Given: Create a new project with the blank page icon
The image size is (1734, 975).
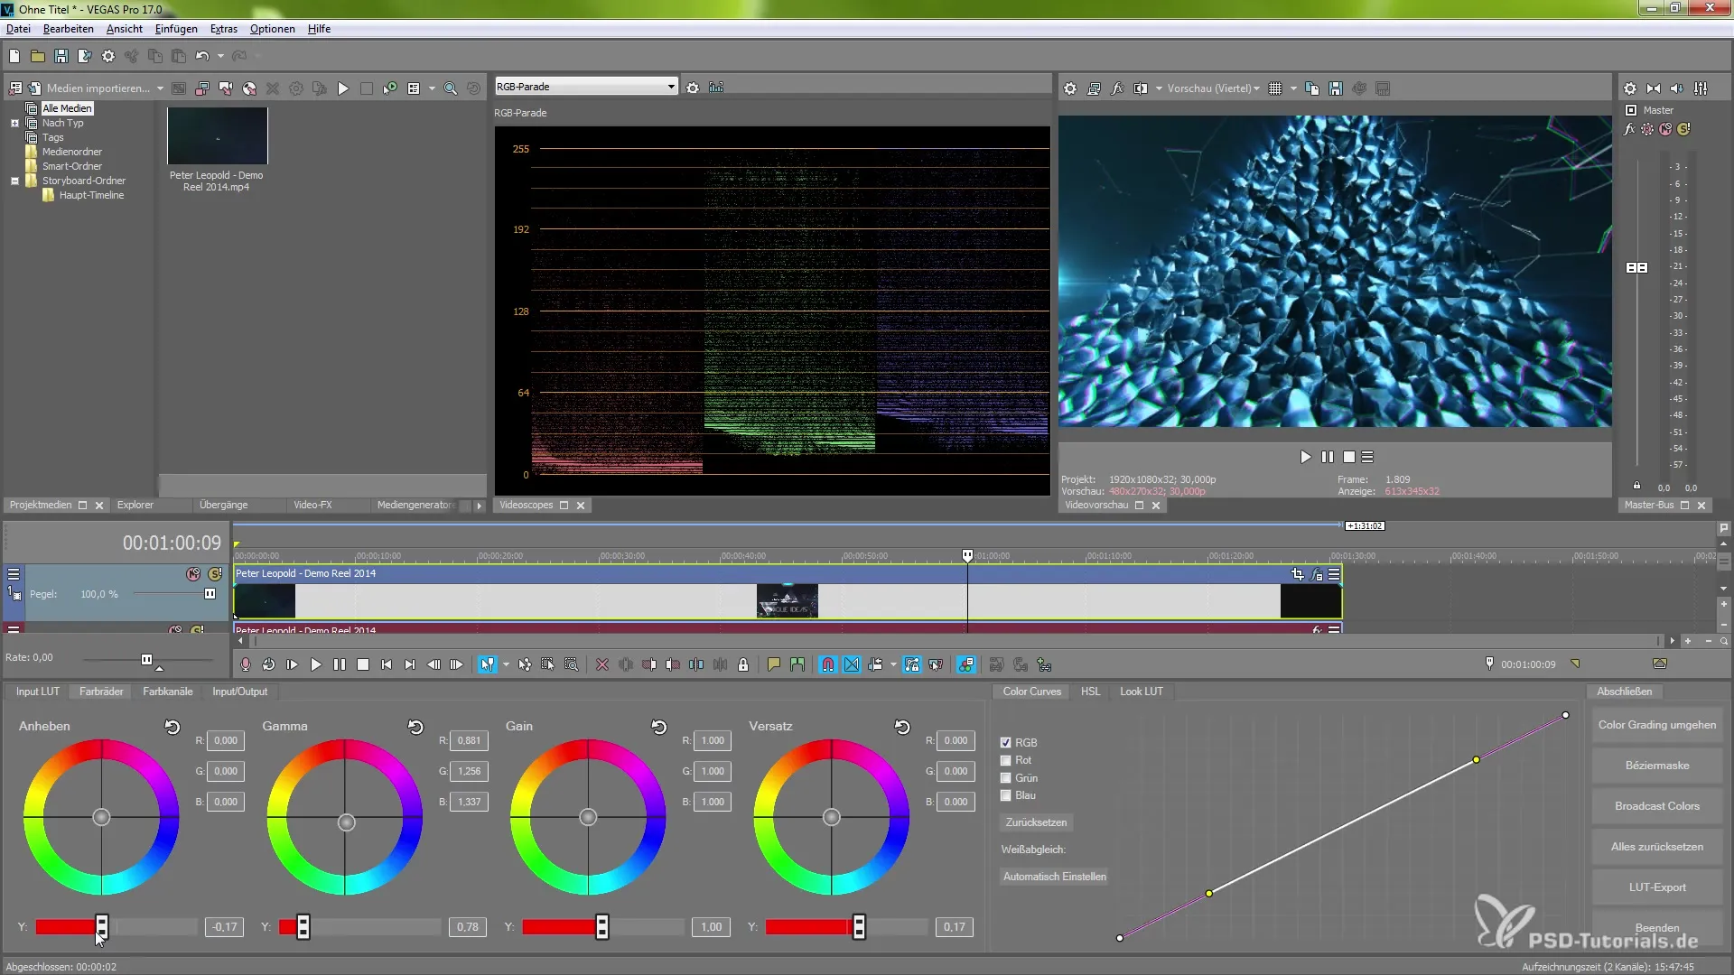Looking at the screenshot, I should point(14,56).
